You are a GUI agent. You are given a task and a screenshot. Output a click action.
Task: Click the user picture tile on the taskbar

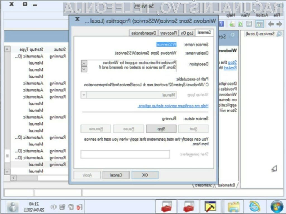coord(13,207)
